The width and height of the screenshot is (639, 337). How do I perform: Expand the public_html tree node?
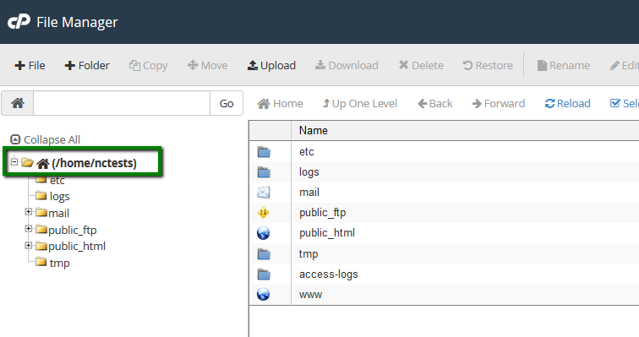coord(28,246)
